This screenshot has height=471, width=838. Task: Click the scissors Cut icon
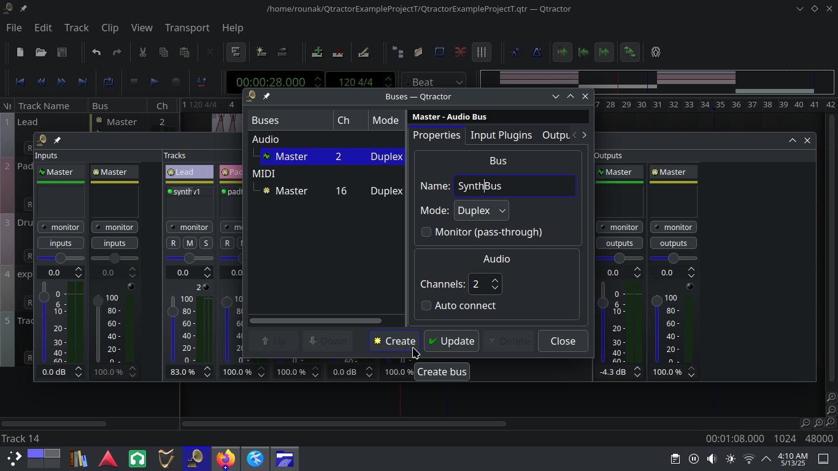142,52
